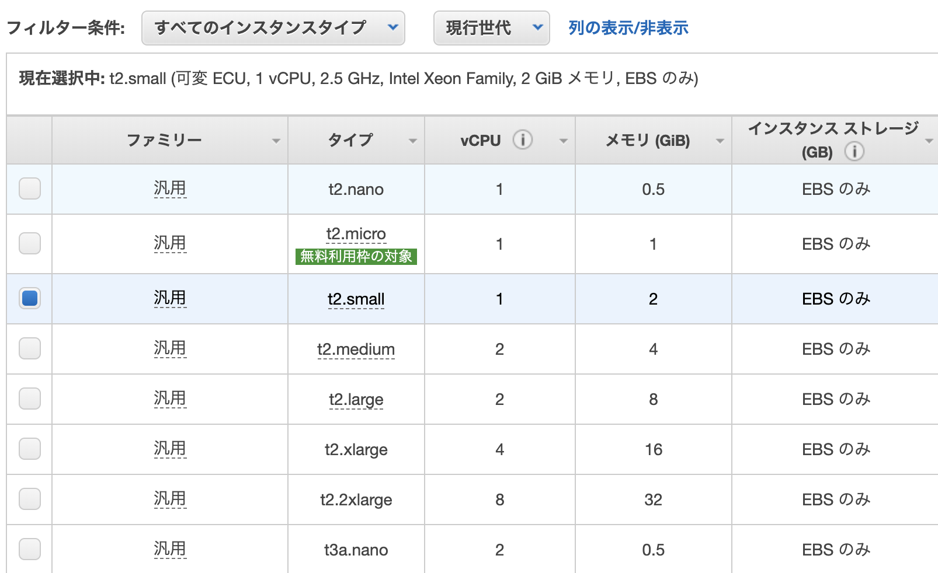The image size is (938, 573).
Task: Click the t2.small type link
Action: coord(356,299)
